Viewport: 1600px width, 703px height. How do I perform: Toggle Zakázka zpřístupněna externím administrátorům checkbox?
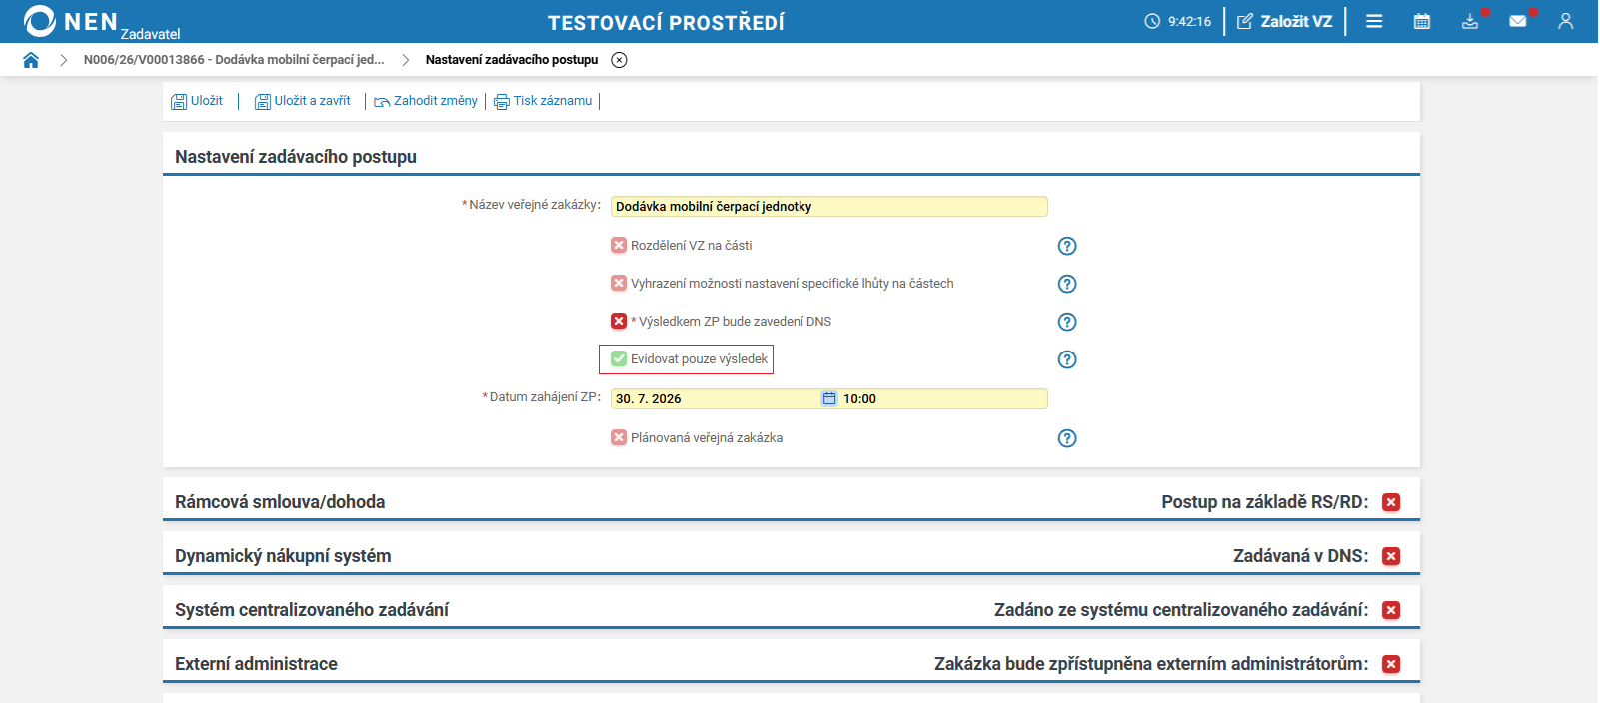[x=1391, y=664]
